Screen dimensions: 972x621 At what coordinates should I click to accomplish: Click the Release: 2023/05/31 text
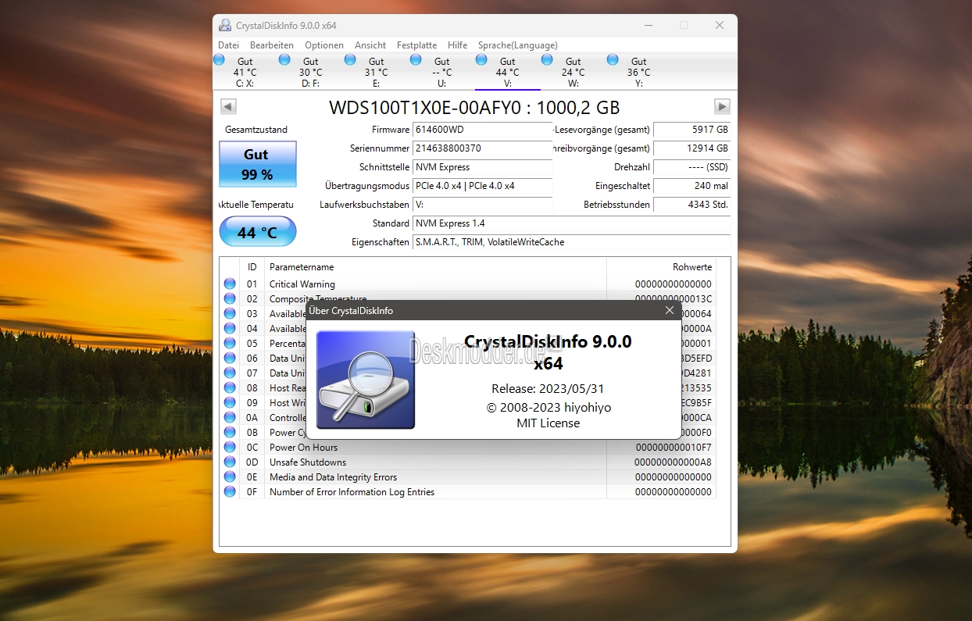[548, 388]
